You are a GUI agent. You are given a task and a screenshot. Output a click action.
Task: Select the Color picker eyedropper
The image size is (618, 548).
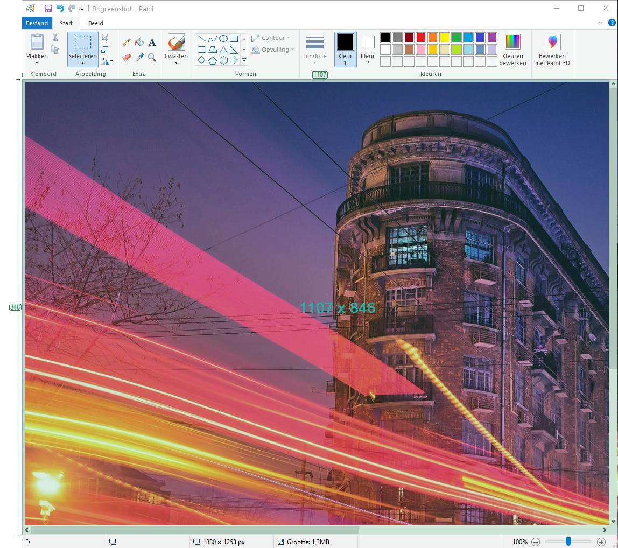(x=139, y=58)
